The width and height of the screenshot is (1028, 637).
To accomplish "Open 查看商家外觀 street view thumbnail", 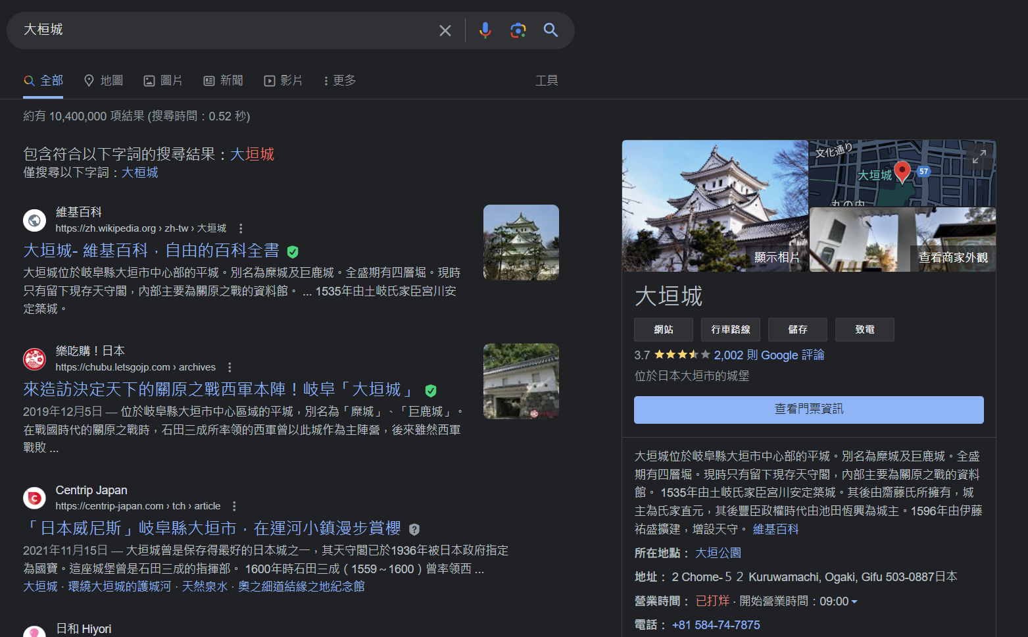I will pyautogui.click(x=902, y=240).
